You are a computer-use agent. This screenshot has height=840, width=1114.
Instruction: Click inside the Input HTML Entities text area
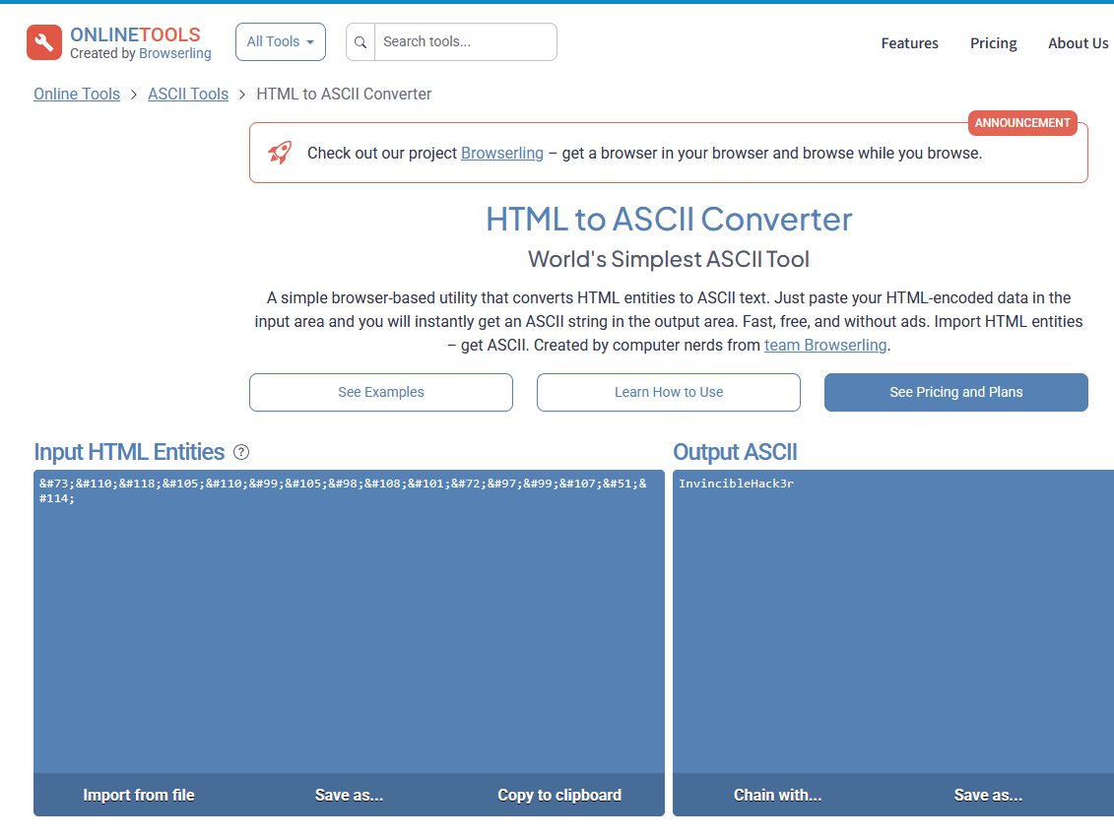click(349, 621)
